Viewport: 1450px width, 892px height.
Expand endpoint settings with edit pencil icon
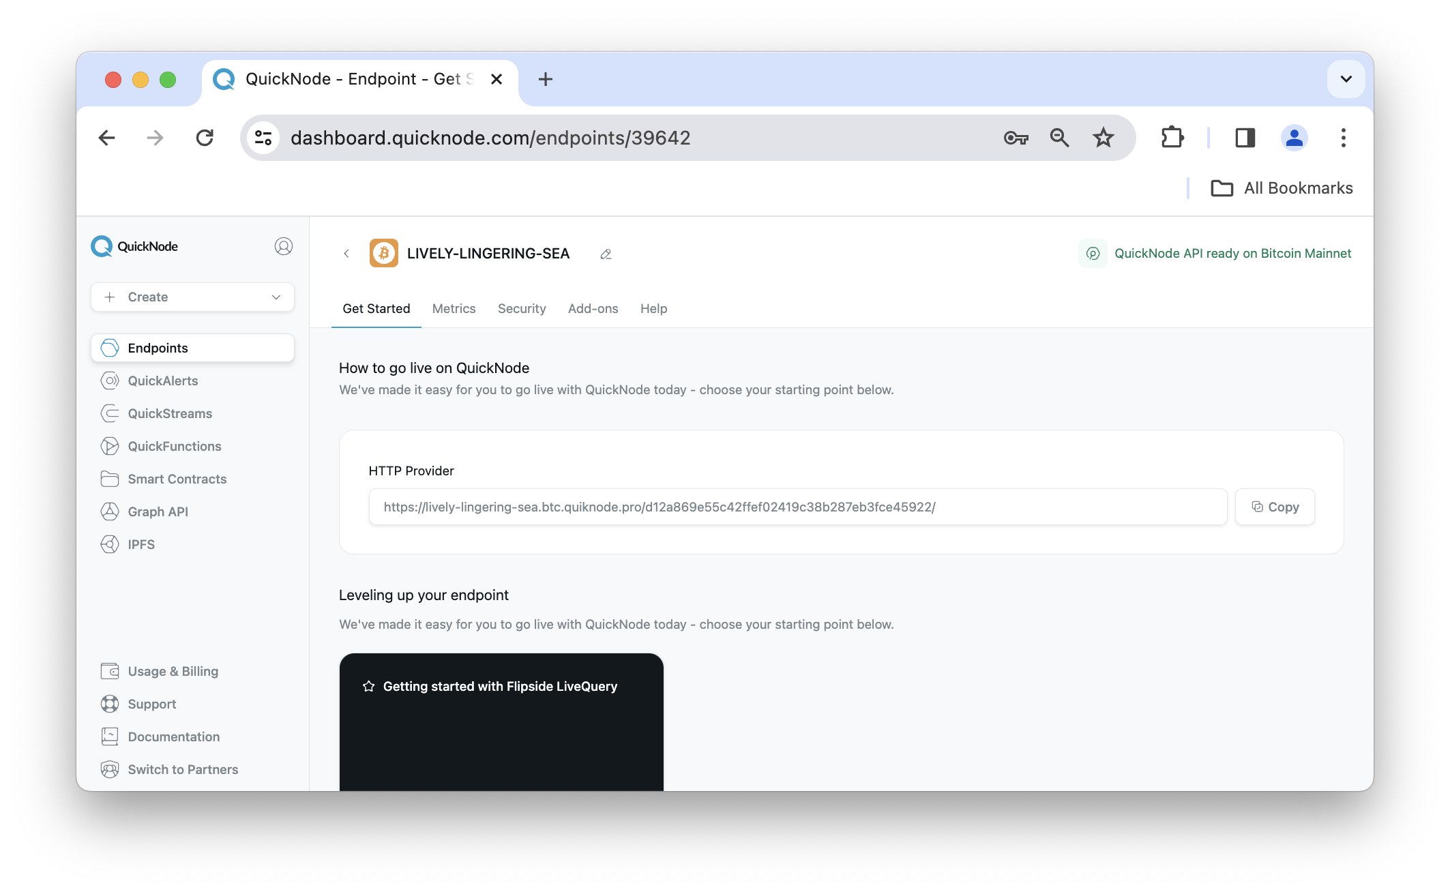pyautogui.click(x=605, y=253)
